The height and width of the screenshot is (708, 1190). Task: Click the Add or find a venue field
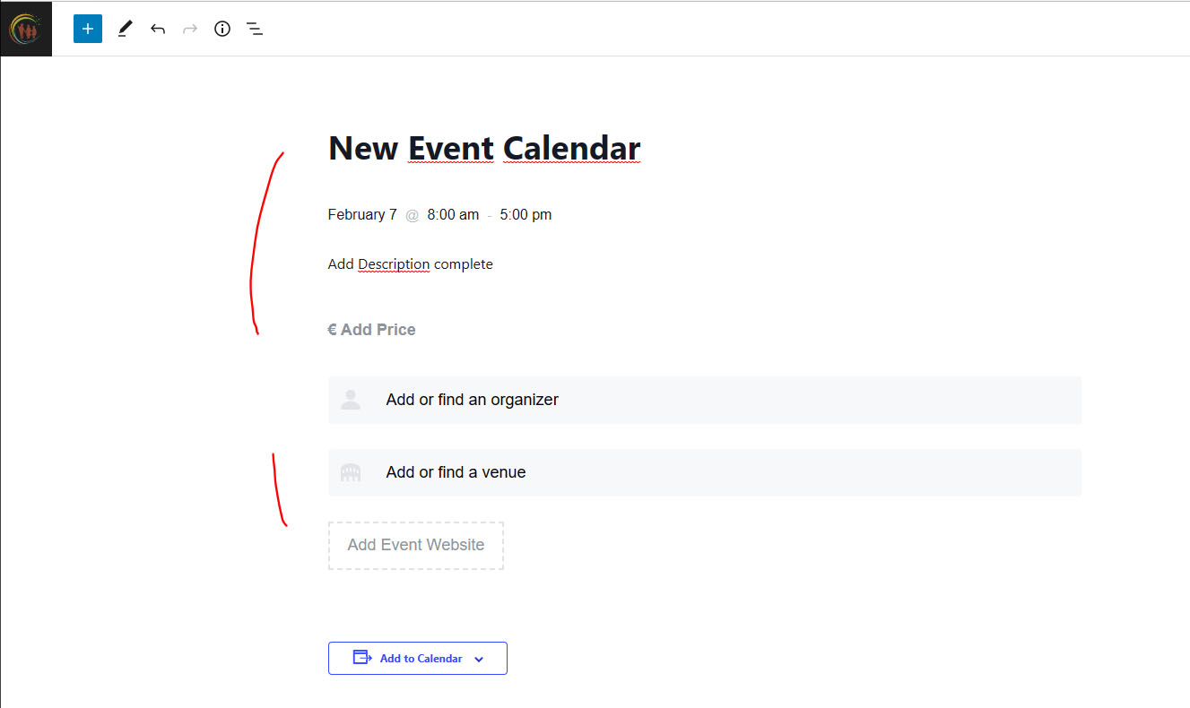point(456,472)
